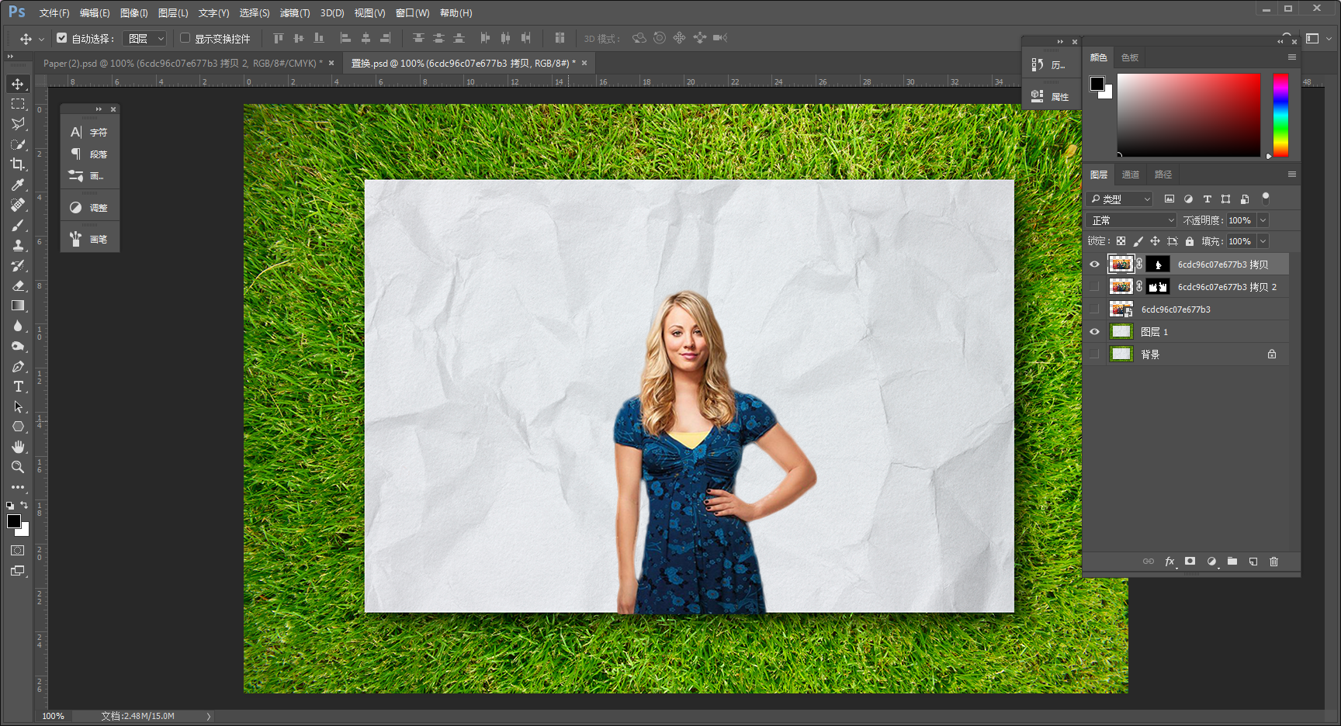Image resolution: width=1341 pixels, height=726 pixels.
Task: Show the '6cdc96c07e677b3' layer
Action: pos(1094,309)
